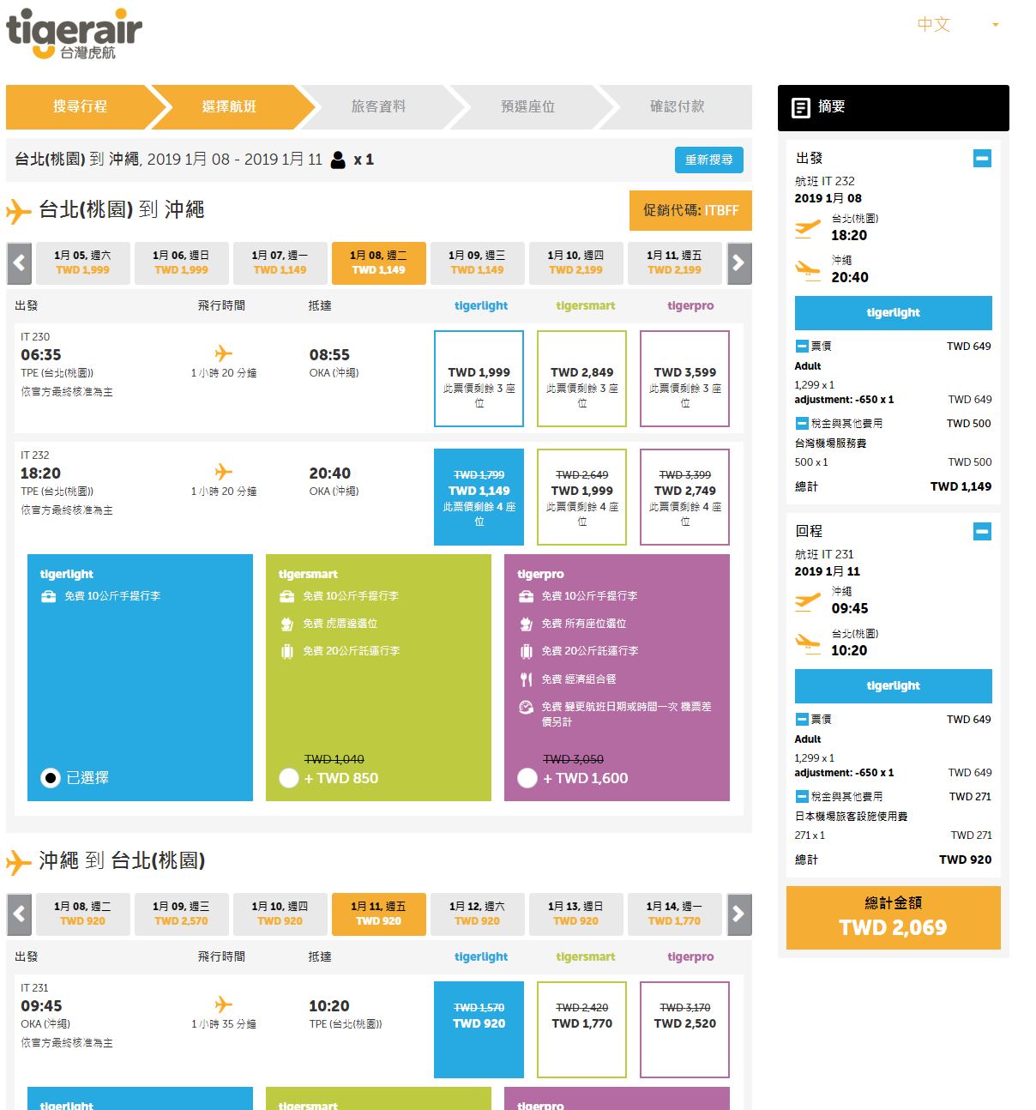The image size is (1036, 1110).
Task: Click the 免費 10公斤手提行李 icon in tigerlight card
Action: point(48,596)
